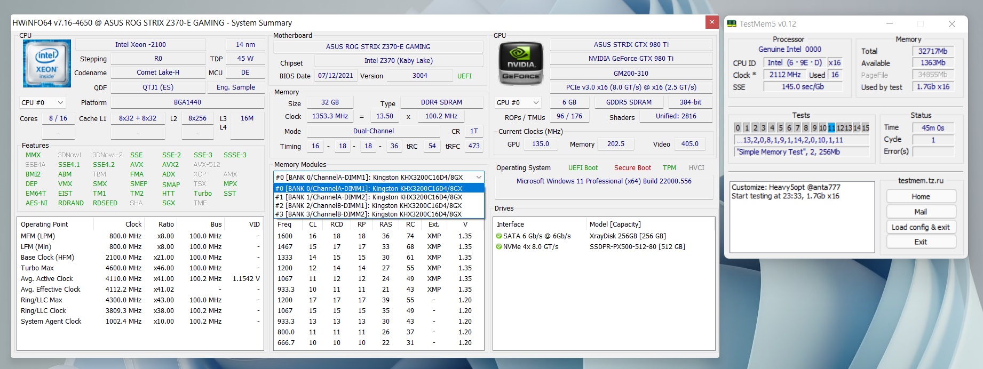
Task: Click the Secure Boot label
Action: (x=632, y=167)
